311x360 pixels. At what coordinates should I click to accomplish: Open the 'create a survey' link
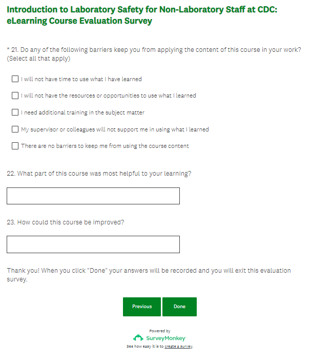(178, 347)
